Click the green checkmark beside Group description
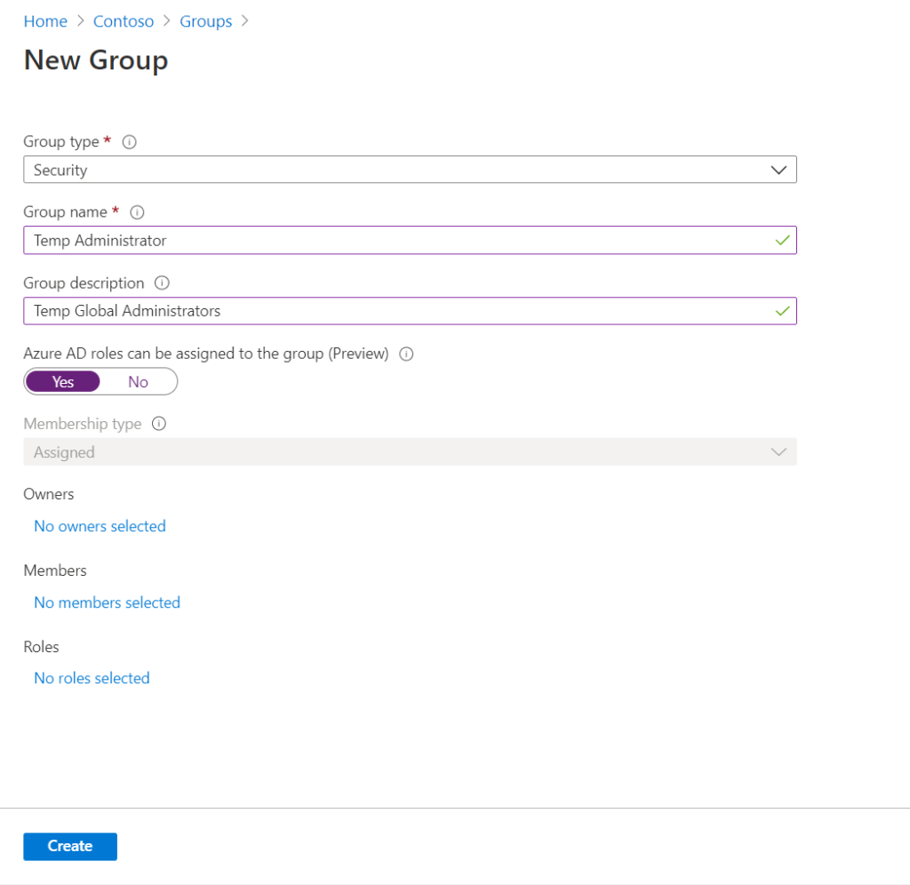This screenshot has height=885, width=910. pos(781,311)
